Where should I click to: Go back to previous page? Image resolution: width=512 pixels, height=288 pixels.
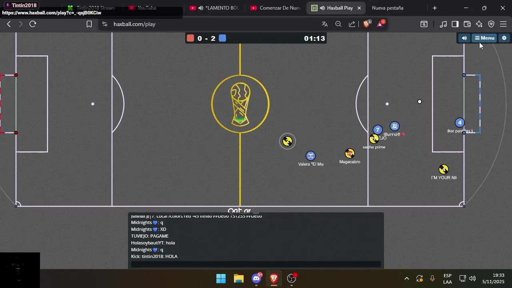[9, 24]
